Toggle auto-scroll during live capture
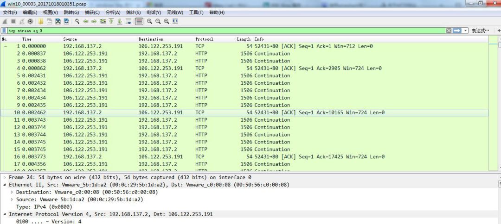 [x=128, y=21]
